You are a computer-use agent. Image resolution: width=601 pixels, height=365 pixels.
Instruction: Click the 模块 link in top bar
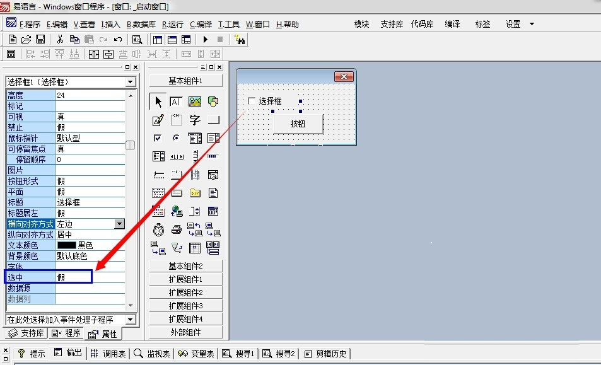361,24
